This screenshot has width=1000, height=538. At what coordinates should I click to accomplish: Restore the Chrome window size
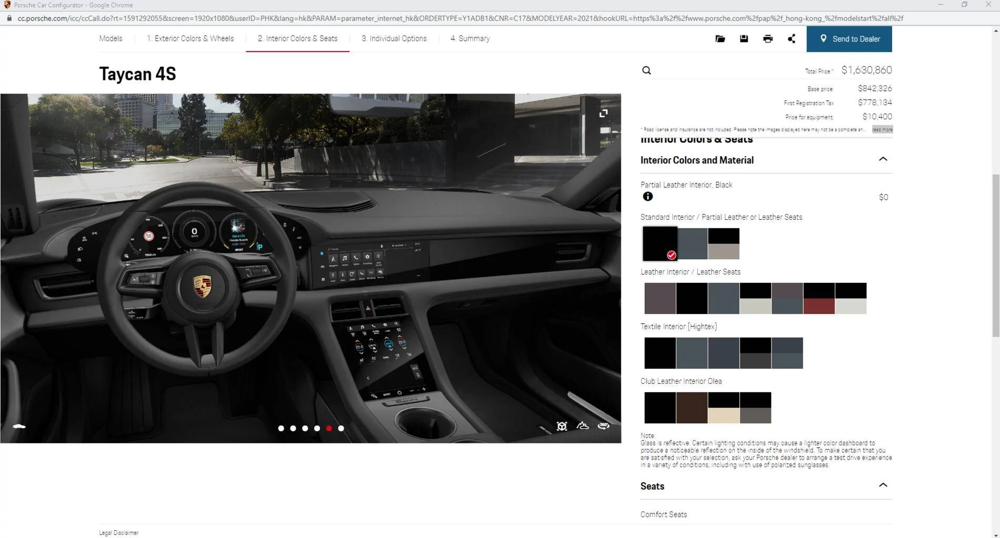[964, 5]
